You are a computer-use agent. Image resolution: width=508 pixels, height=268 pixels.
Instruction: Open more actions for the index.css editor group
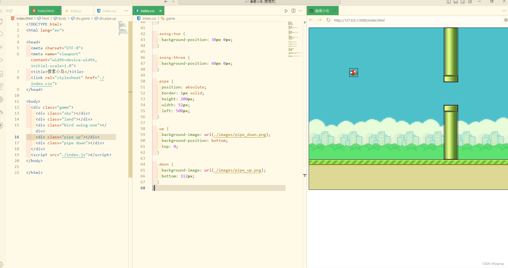pyautogui.click(x=300, y=11)
